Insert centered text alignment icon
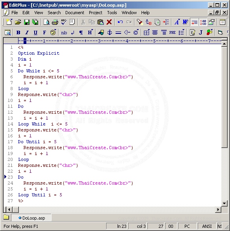Viewport: 230px width, 231px height. pyautogui.click(x=155, y=32)
